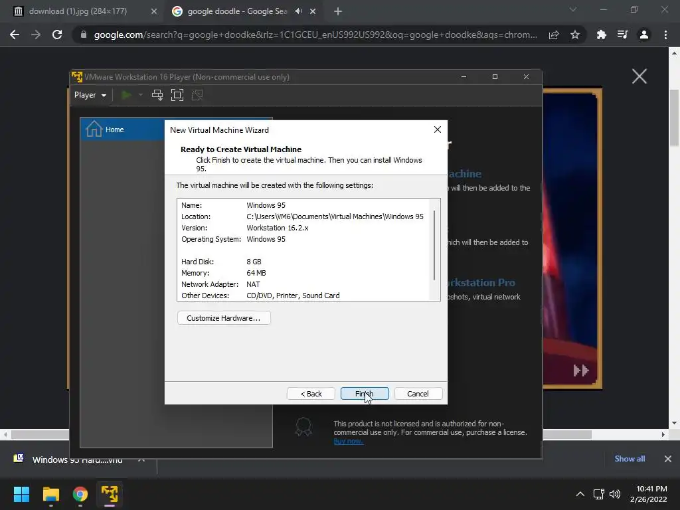Close the doodle overlay with X

coord(639,76)
